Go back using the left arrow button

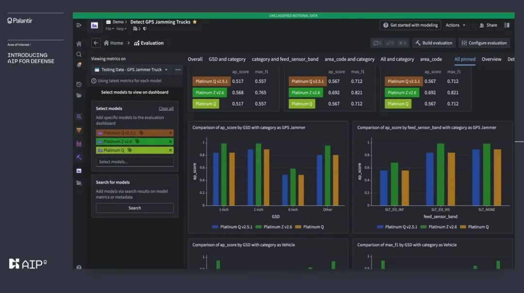pos(96,43)
